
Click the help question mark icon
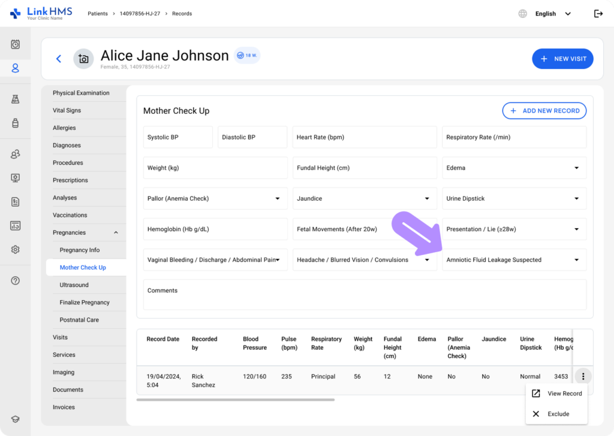point(16,280)
